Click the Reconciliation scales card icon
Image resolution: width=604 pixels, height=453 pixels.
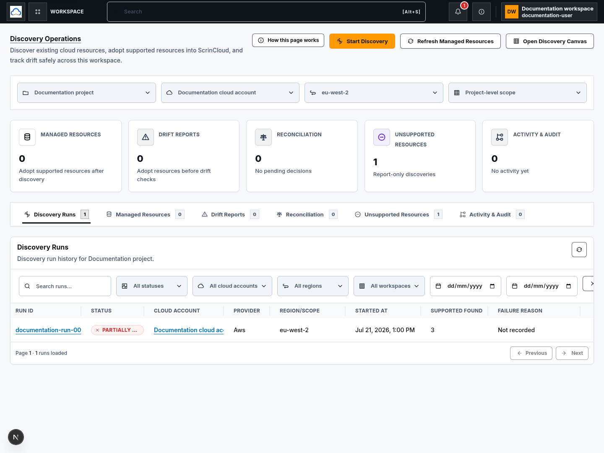[x=263, y=137]
